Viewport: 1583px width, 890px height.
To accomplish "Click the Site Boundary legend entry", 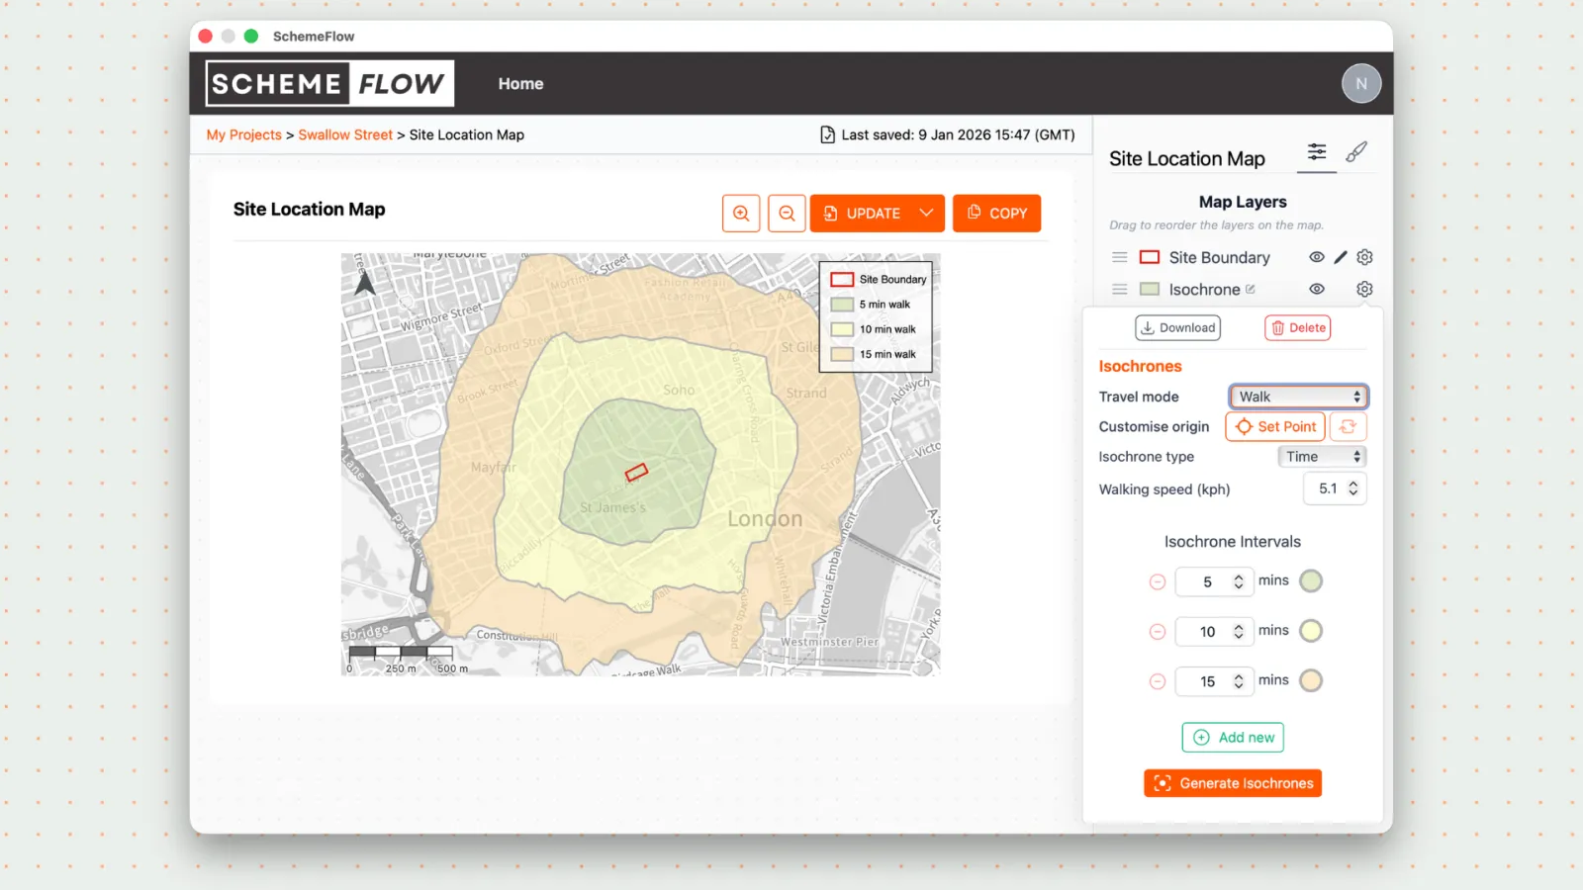I will 879,280.
